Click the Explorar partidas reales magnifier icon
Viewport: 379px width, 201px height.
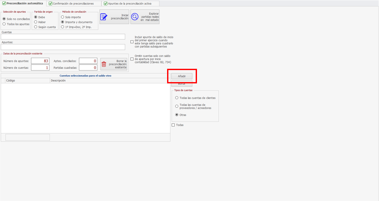[135, 17]
